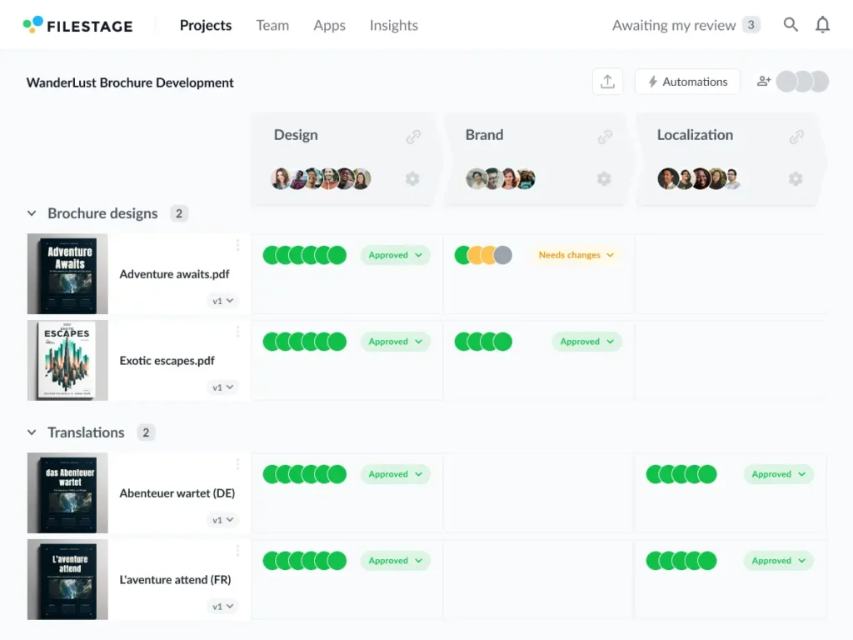The width and height of the screenshot is (853, 640).
Task: Open the notifications bell
Action: click(x=823, y=25)
